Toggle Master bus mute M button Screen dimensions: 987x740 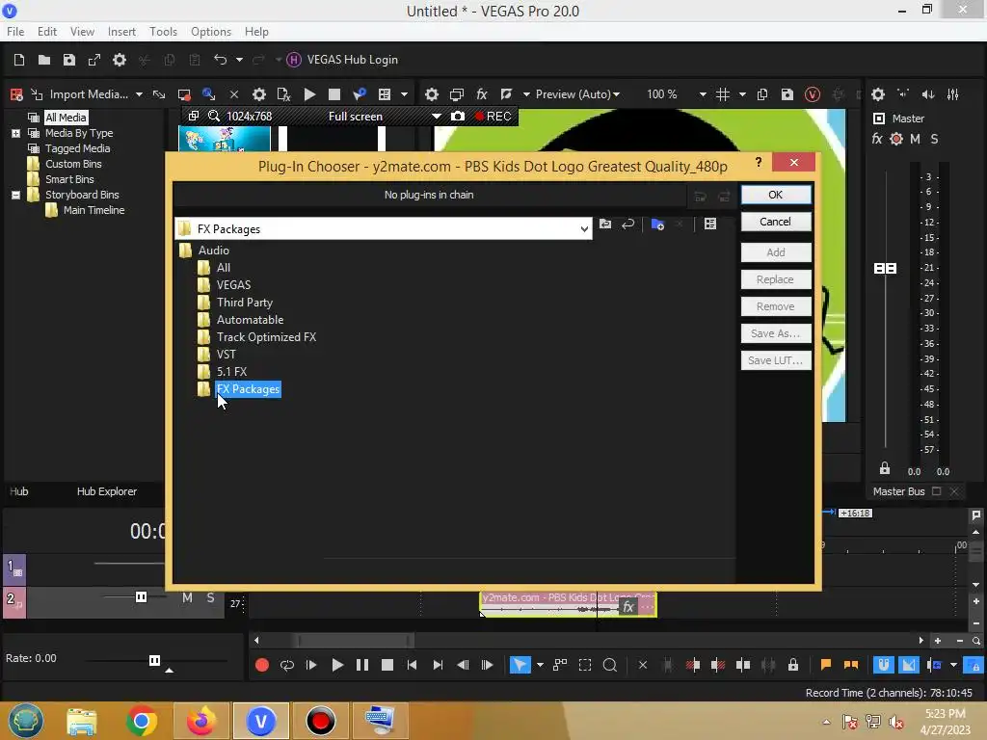click(916, 139)
